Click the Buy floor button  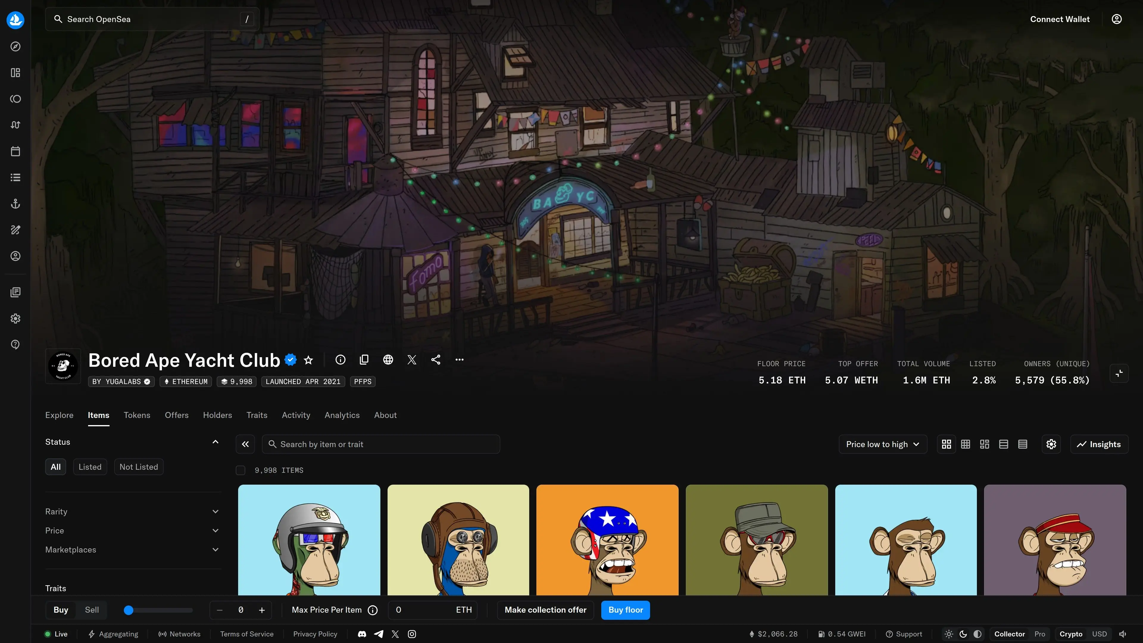point(625,610)
